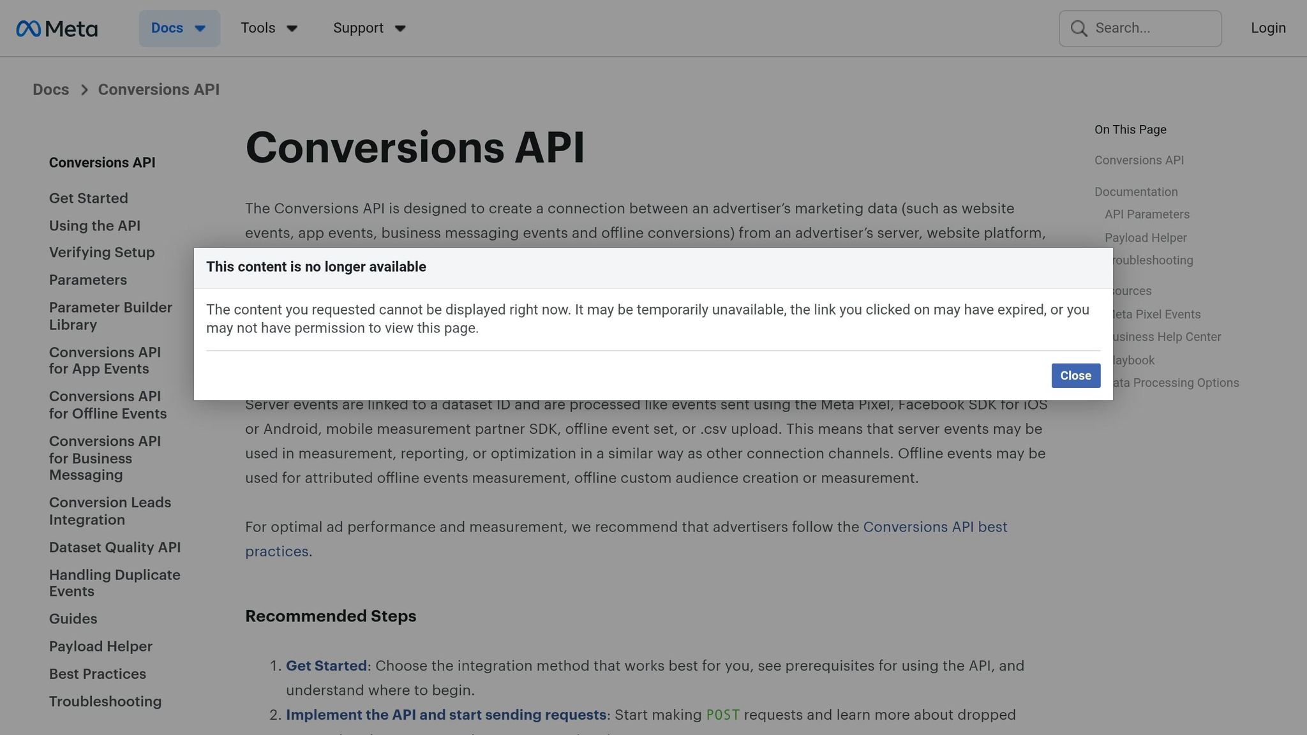Open Get Started in sidebar
1307x735 pixels.
(x=89, y=198)
